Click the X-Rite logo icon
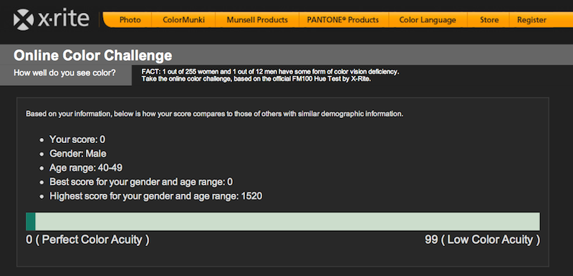Screen dimensions: 573x276 tap(24, 20)
